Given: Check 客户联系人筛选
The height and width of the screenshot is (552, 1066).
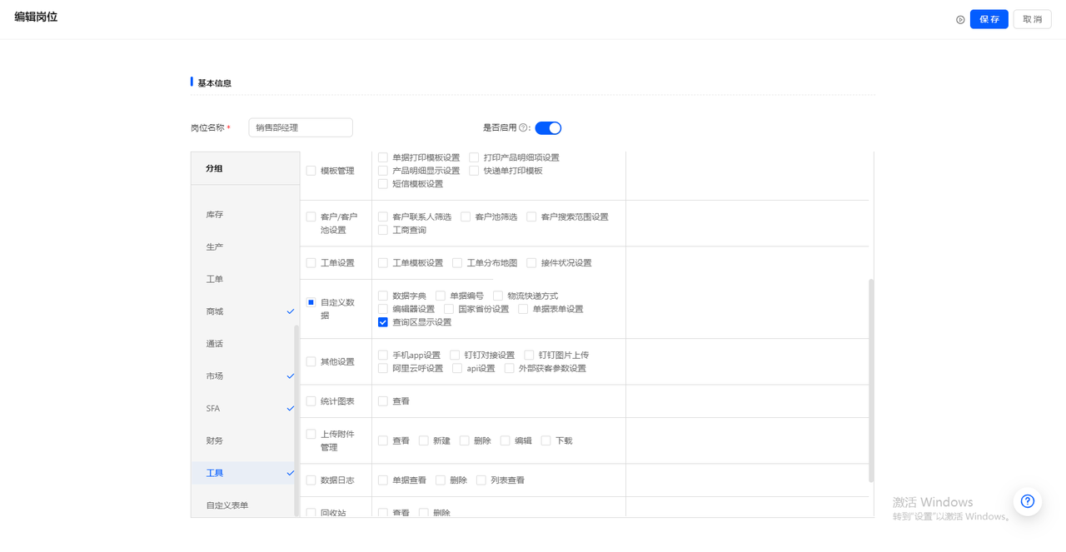Looking at the screenshot, I should pyautogui.click(x=383, y=216).
